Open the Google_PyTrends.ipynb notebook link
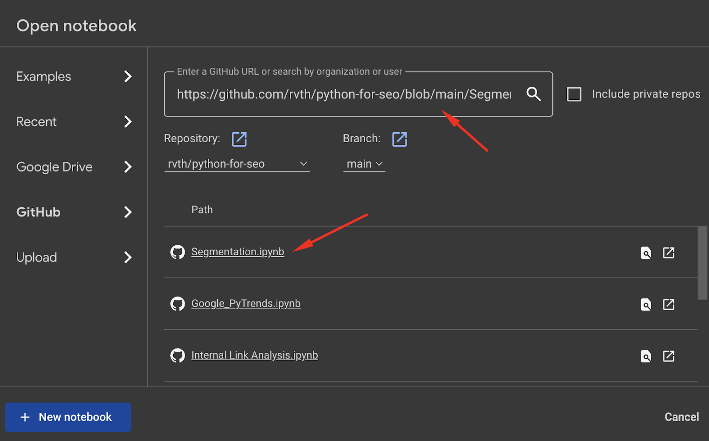The width and height of the screenshot is (709, 441). coord(246,304)
